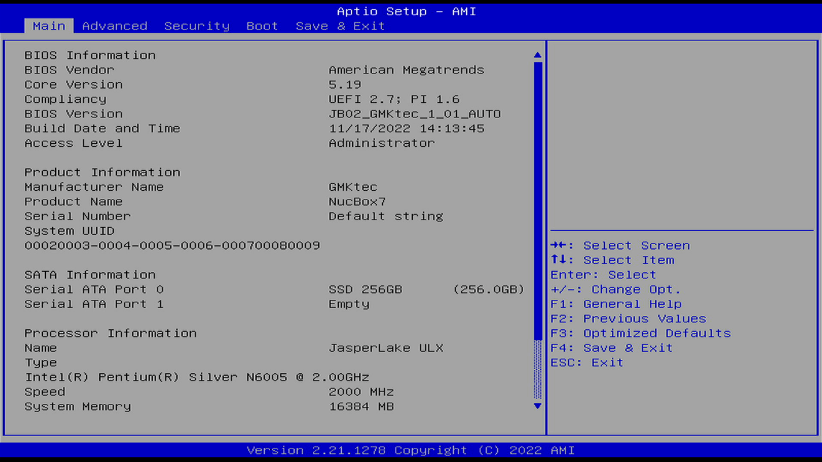The height and width of the screenshot is (462, 822).
Task: Select the Product Name label
Action: 73,202
